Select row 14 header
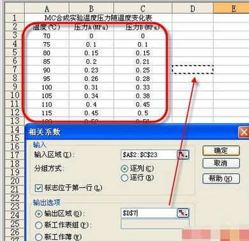 pos(15,129)
